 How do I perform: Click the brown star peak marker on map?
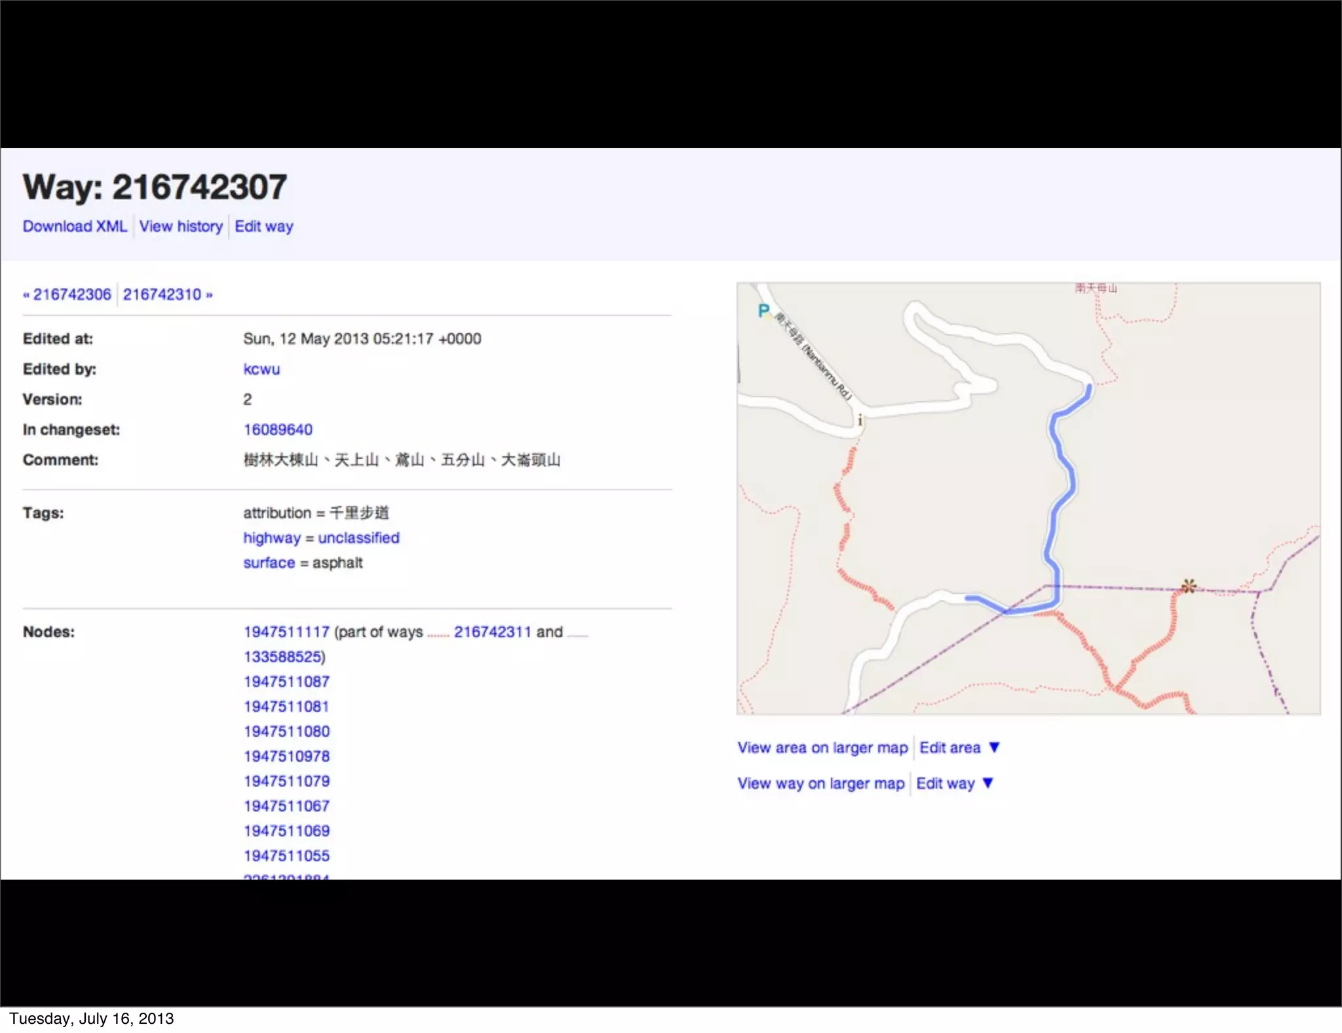(x=1189, y=585)
